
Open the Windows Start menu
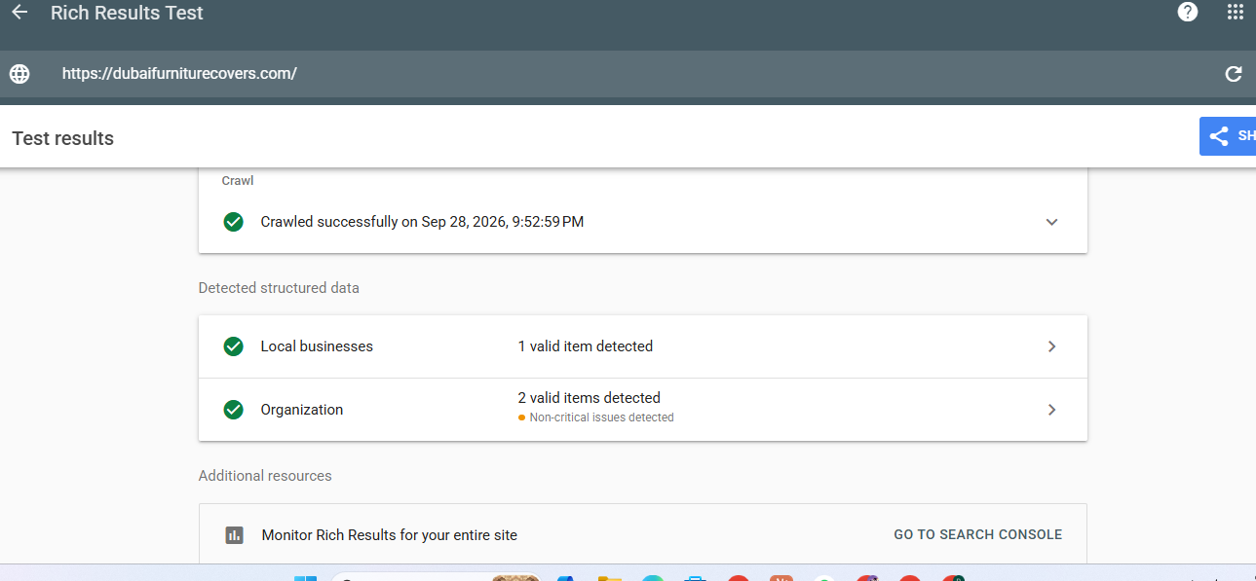pyautogui.click(x=306, y=577)
